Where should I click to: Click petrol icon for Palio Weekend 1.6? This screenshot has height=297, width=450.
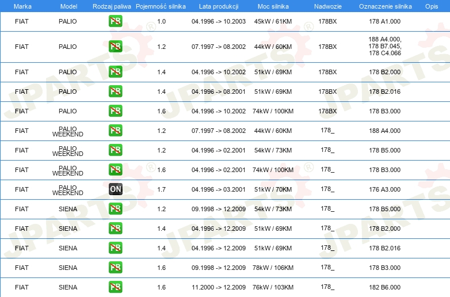[115, 170]
